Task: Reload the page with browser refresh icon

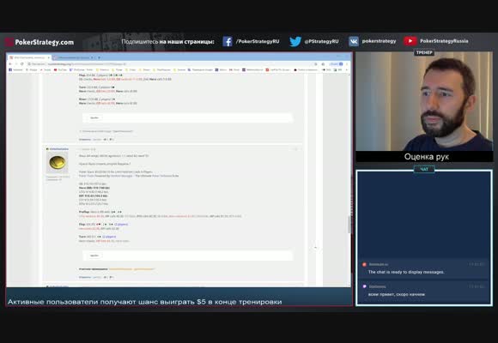Action: [22, 63]
